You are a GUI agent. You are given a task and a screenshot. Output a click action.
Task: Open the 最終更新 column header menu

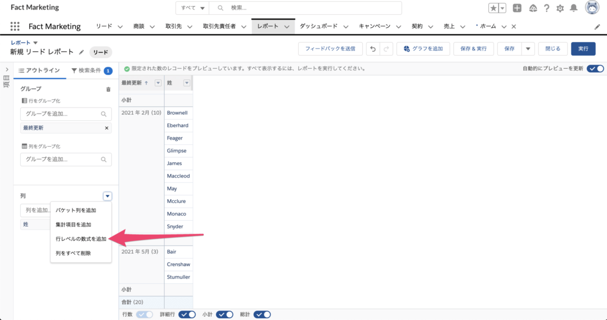click(158, 83)
